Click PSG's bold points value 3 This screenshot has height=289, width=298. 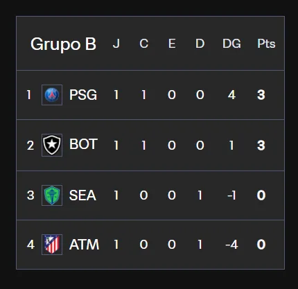tap(261, 95)
